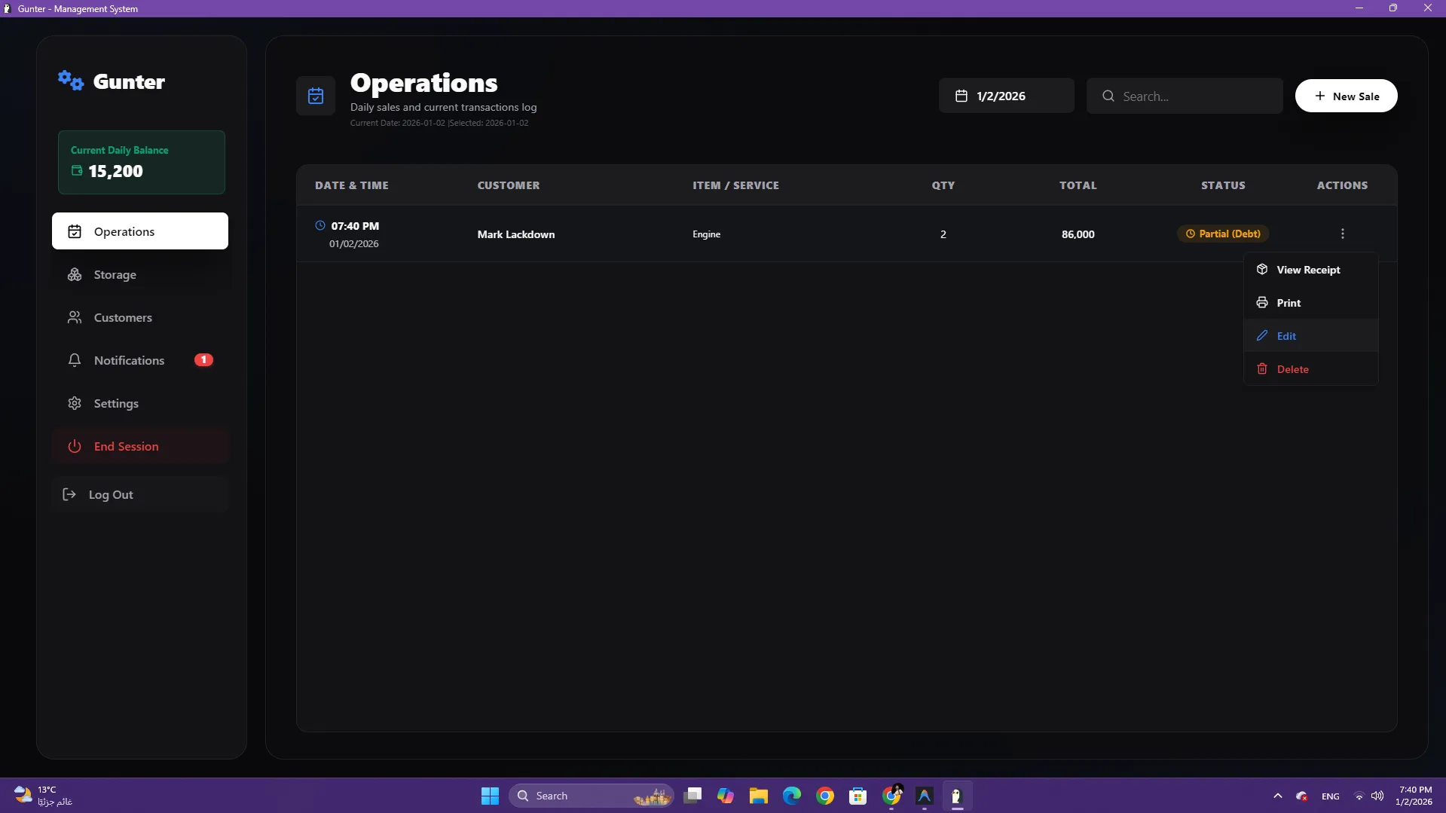
Task: Click the magnifier icon in the Search field
Action: [1108, 96]
